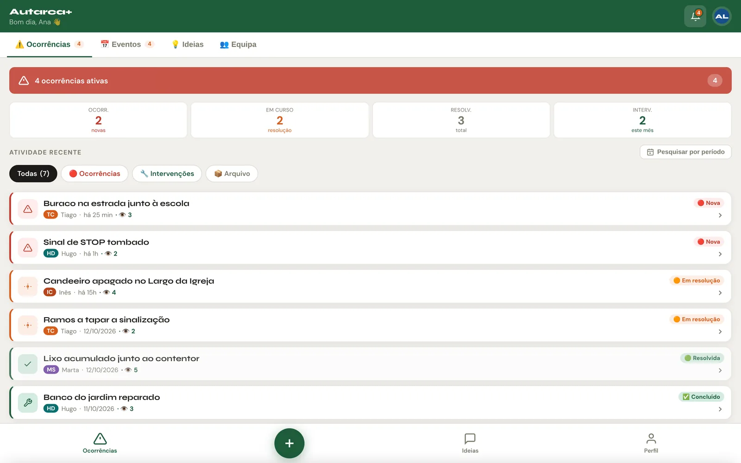741x463 pixels.
Task: Click status icon of Candeeiro apagado row
Action: pyautogui.click(x=28, y=287)
